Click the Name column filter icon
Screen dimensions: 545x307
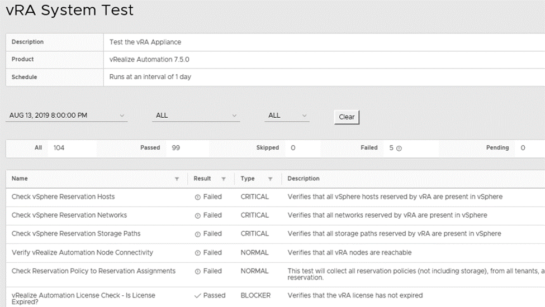[x=177, y=179]
